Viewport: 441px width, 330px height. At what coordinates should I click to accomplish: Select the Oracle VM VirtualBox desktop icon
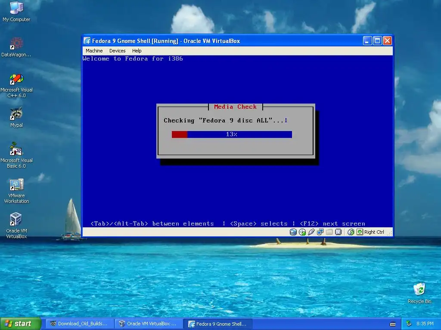point(16,226)
